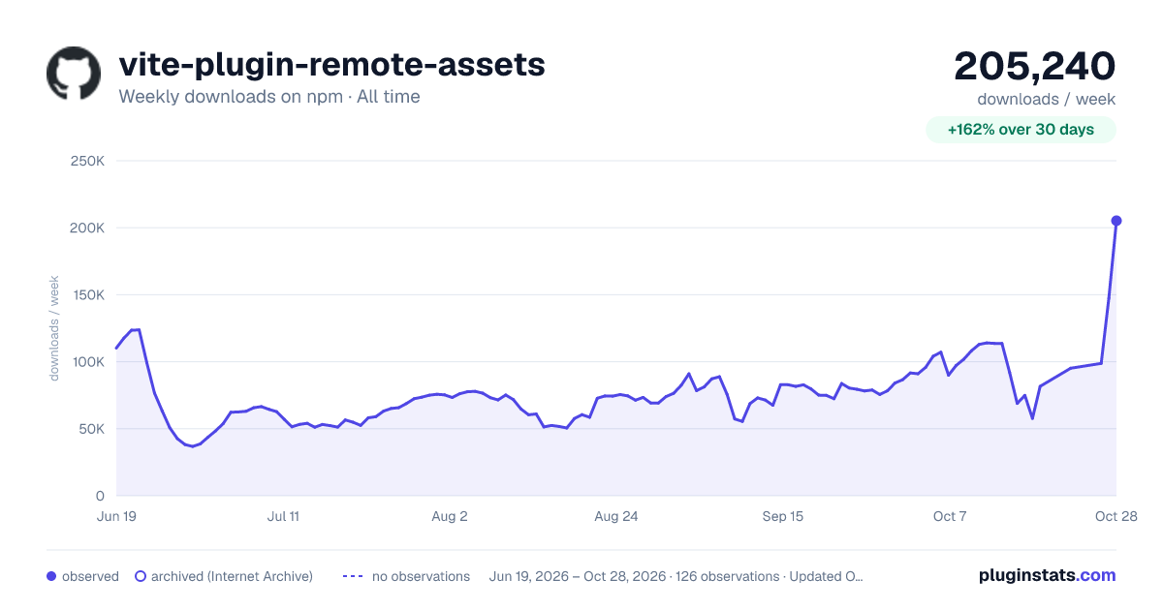
Task: Click the filled 'observed' legend dot
Action: [x=51, y=576]
